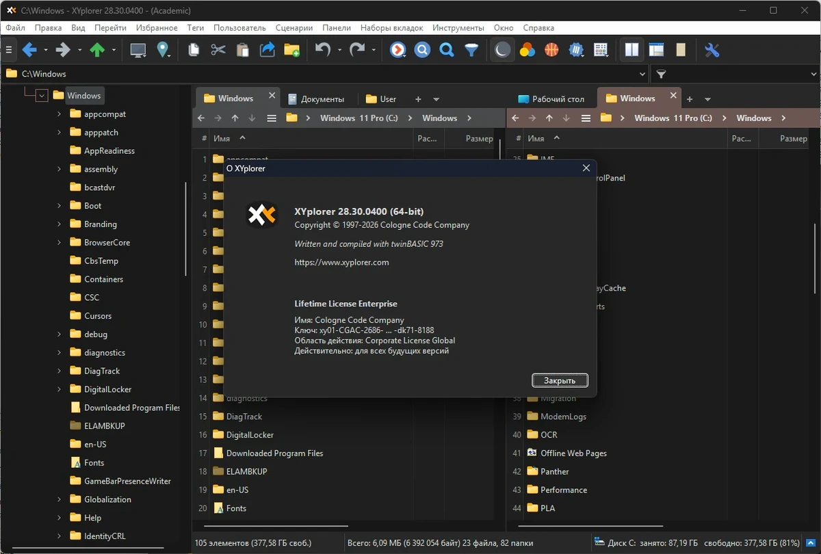
Task: Click the funnel icon next to filter box
Action: point(661,73)
